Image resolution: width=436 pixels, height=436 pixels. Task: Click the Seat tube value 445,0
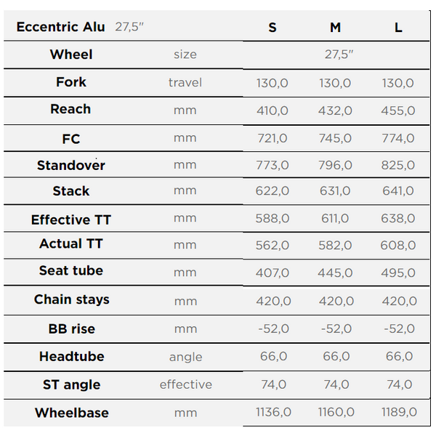tap(335, 272)
